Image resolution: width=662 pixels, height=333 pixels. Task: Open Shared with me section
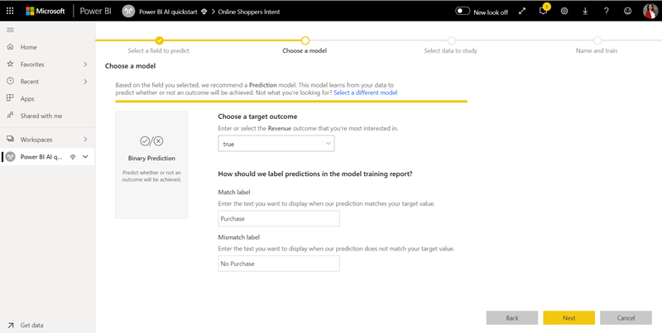[41, 116]
